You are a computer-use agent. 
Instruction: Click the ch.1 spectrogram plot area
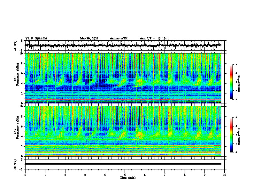click(x=123, y=78)
